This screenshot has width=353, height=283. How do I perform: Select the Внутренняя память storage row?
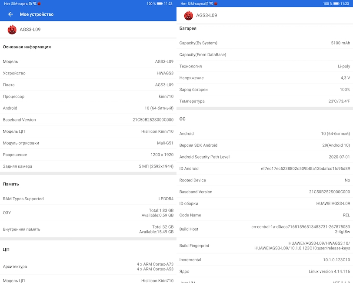pyautogui.click(x=88, y=229)
